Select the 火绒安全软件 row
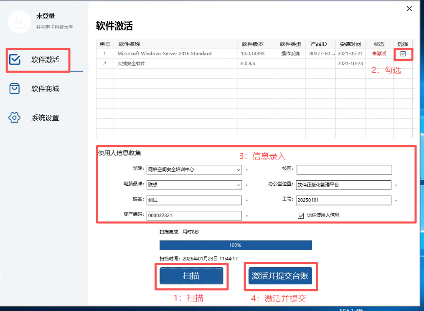The height and width of the screenshot is (311, 424). point(254,63)
